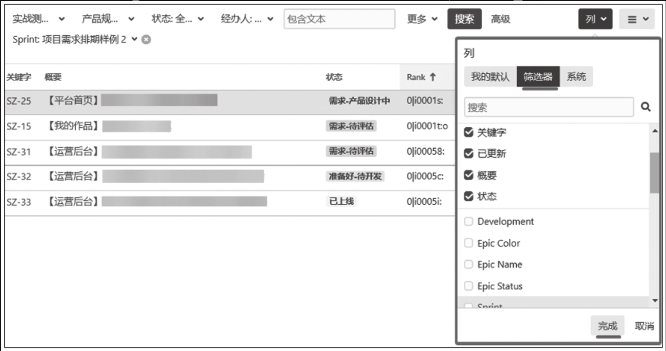Open the 产品规... type dropdown
Viewport: 666px width, 351px height.
pos(108,19)
